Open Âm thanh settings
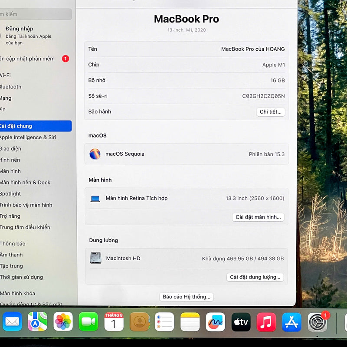Image resolution: width=347 pixels, height=347 pixels. click(11, 255)
